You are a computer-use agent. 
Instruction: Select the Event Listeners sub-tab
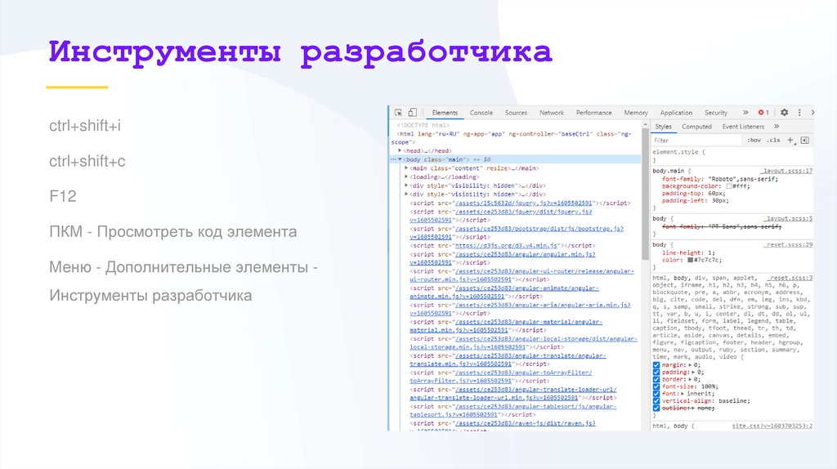coord(743,127)
